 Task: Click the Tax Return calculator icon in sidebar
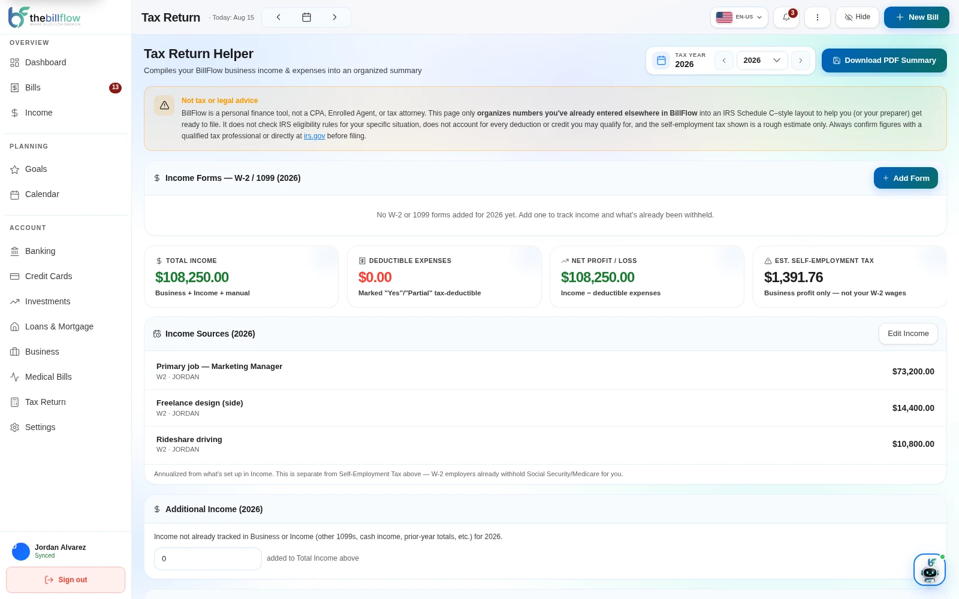[x=15, y=402]
